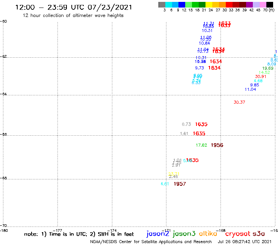Screen dimensions: 278x245
Task: Click the 30.37 wave height value
Action: point(239,102)
